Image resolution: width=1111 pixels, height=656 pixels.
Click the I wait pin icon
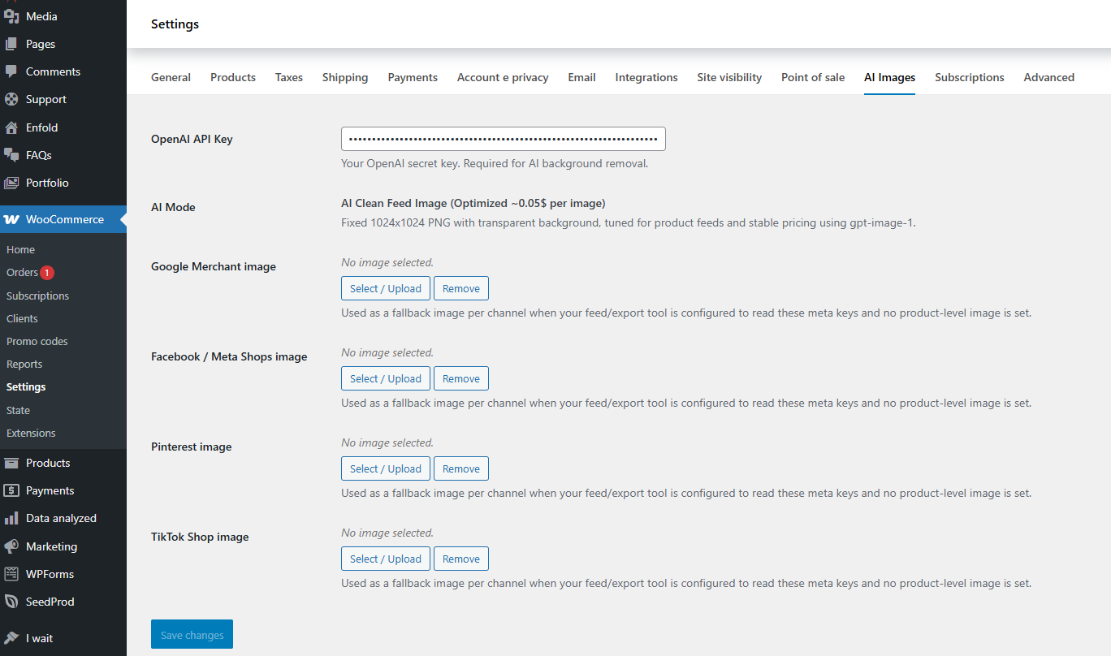click(x=11, y=638)
